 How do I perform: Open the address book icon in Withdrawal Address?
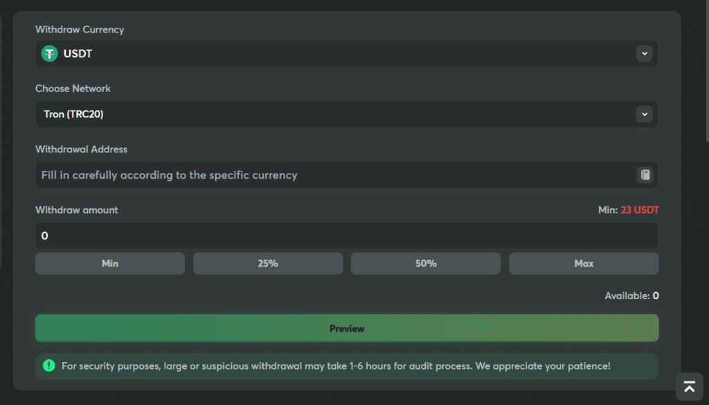tap(645, 175)
